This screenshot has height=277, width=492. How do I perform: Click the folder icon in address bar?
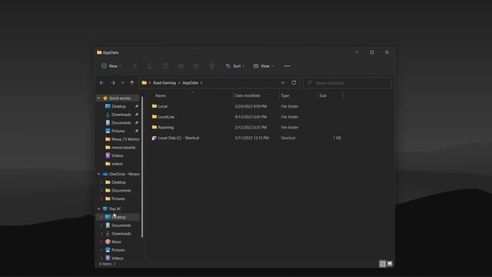144,82
